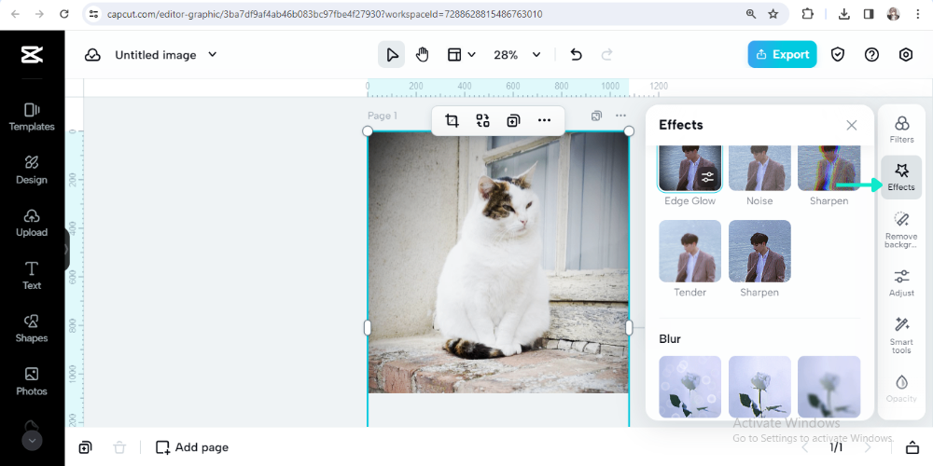Open the help question mark icon

tap(871, 55)
